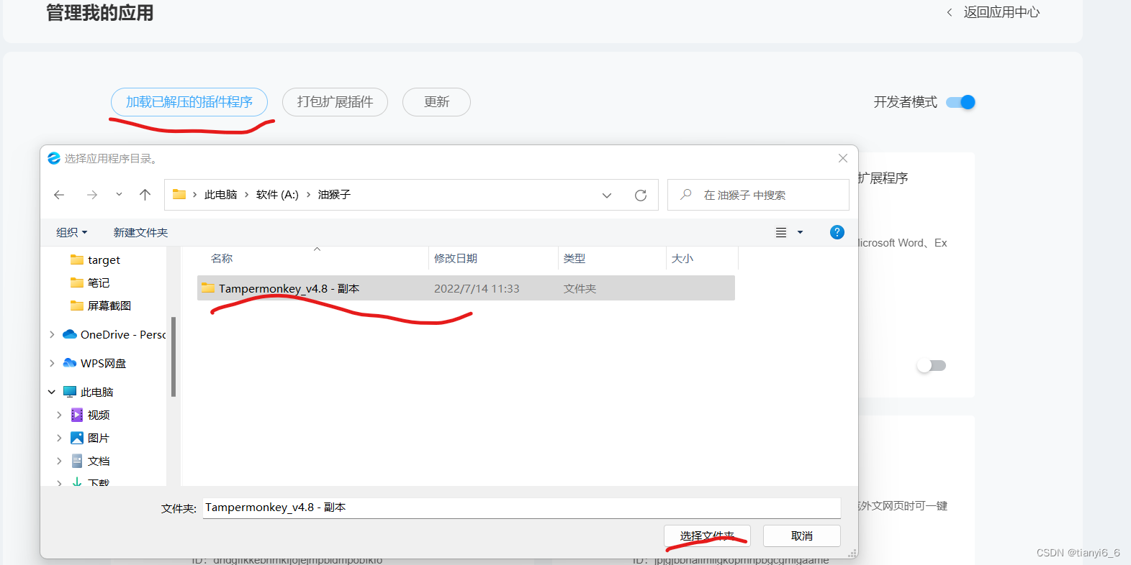
Task: Refresh the 油猴子 folder listing
Action: tap(641, 196)
